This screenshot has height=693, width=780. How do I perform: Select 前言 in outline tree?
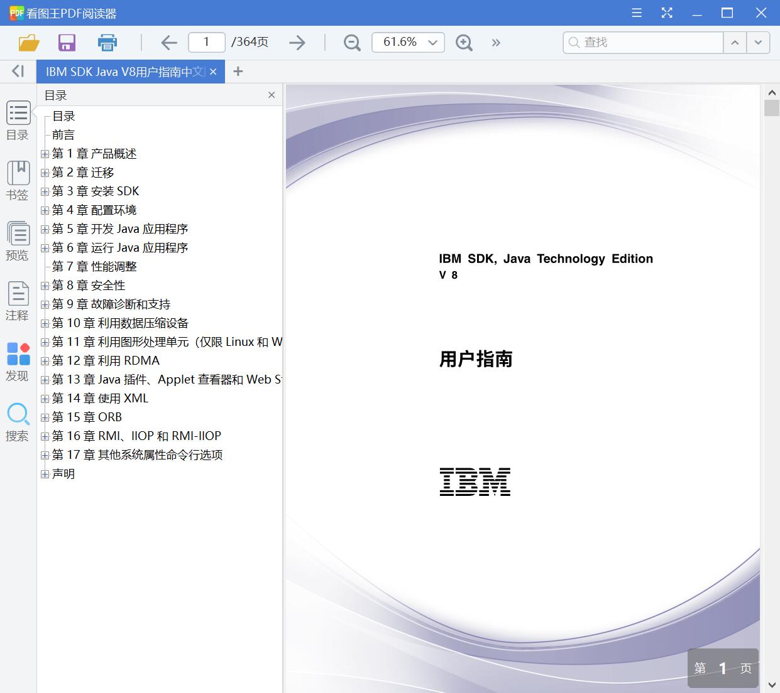(x=63, y=135)
